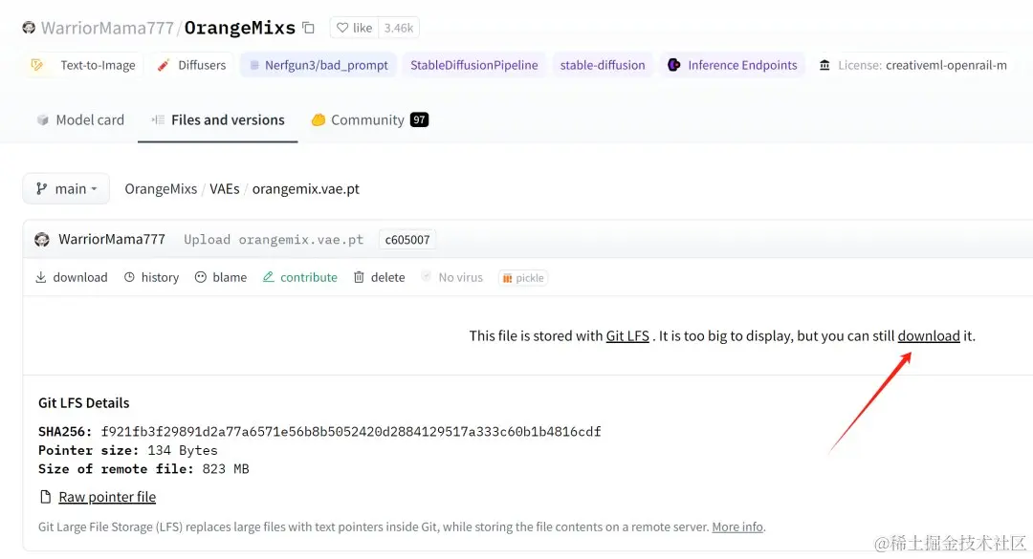Go to the OrangeMixs breadcrumb folder
The width and height of the screenshot is (1033, 559).
coord(161,189)
